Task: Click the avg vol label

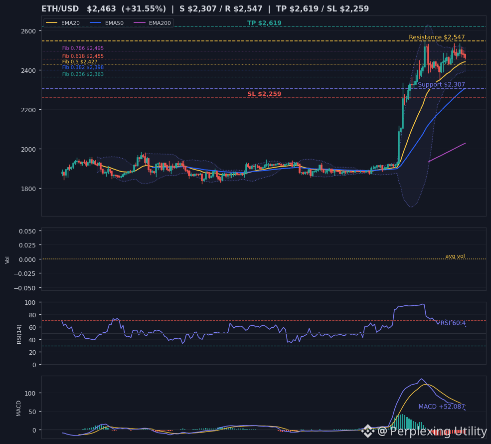Action: [455, 256]
